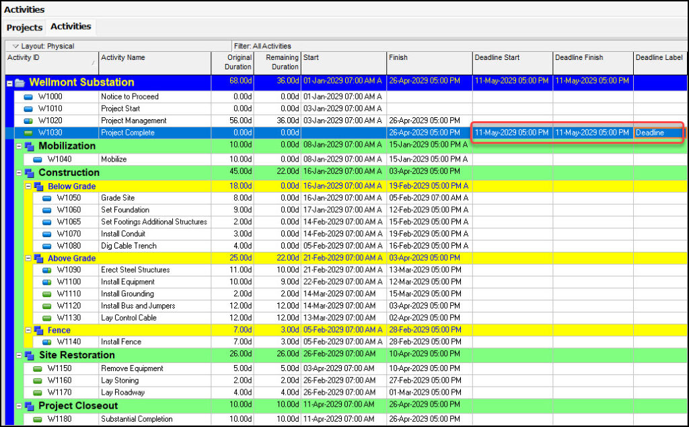Click the Project Closeout WBS icon
Viewport: 689px width, 427px height.
(x=30, y=405)
